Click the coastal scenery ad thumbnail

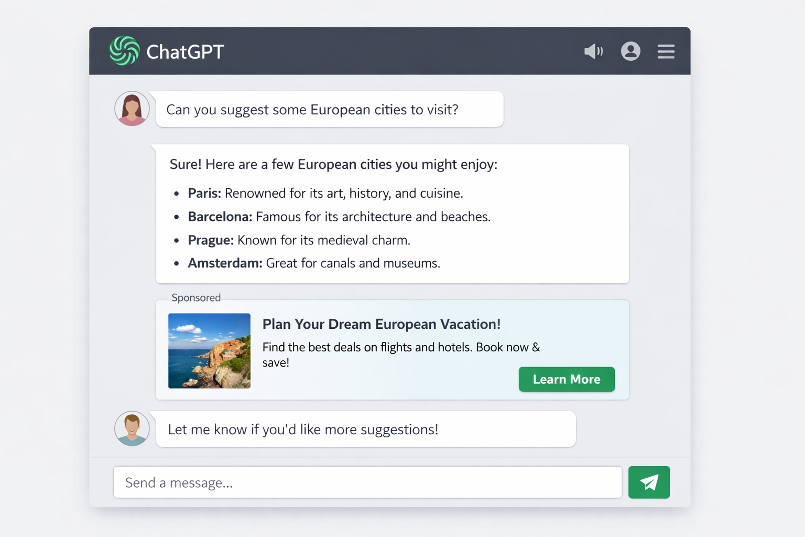209,351
